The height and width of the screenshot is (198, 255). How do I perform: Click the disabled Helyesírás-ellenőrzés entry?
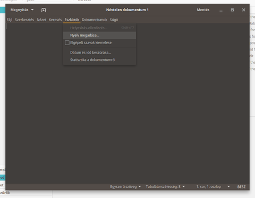click(x=99, y=28)
